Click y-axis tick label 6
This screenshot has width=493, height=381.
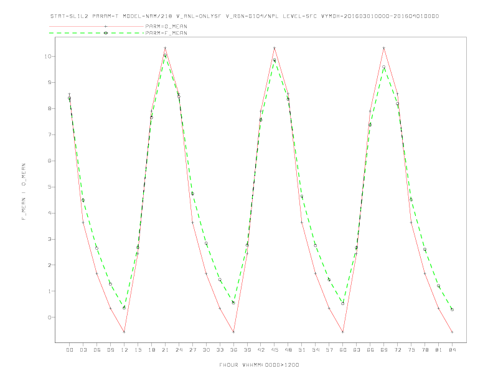[50, 161]
